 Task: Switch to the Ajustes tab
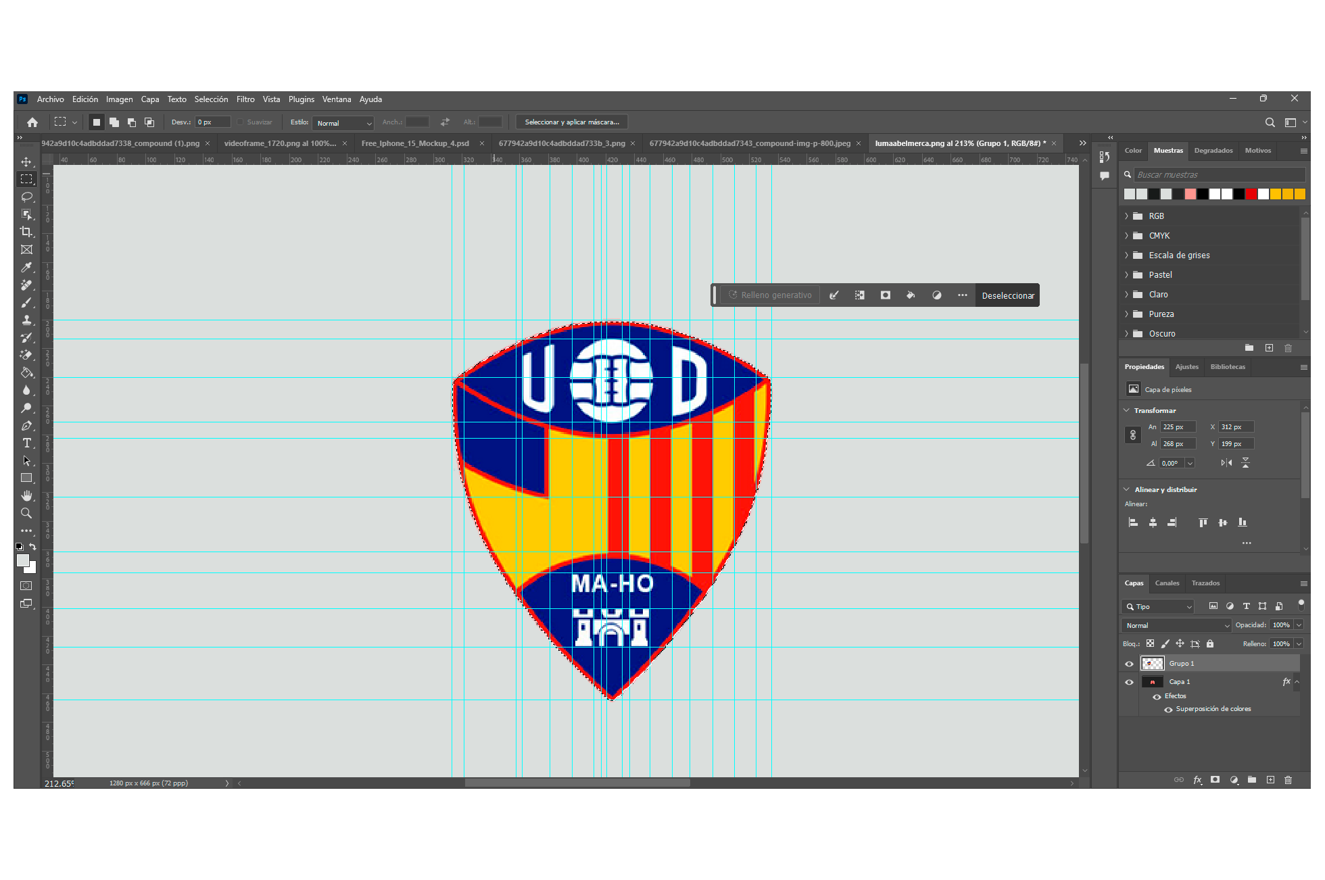[x=1187, y=367]
